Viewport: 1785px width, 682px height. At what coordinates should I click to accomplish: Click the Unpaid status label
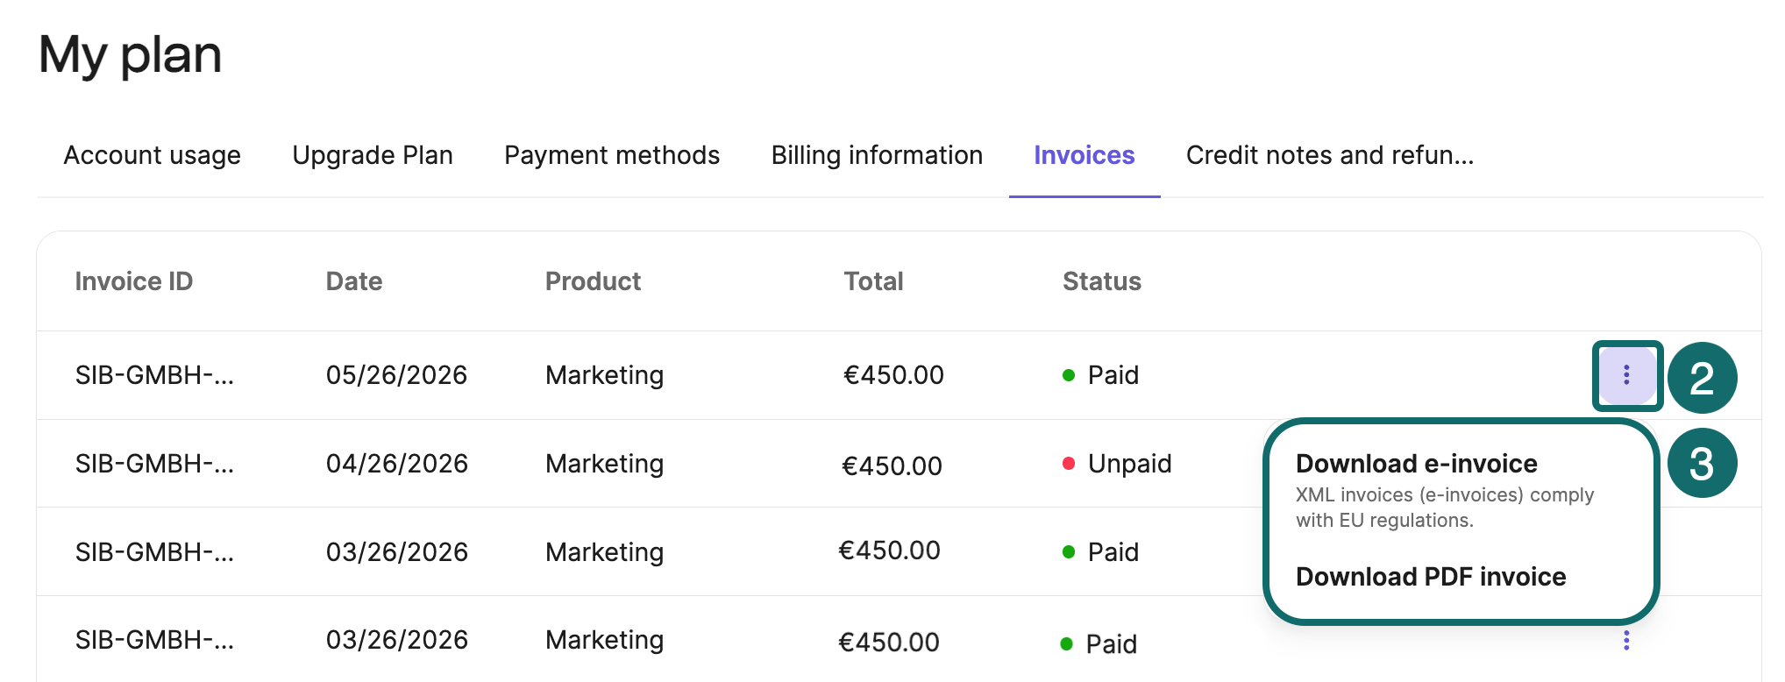(x=1129, y=464)
